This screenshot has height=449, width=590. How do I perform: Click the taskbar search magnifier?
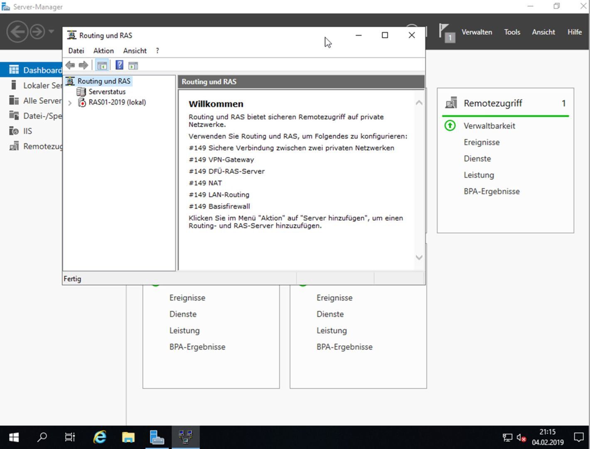click(42, 437)
